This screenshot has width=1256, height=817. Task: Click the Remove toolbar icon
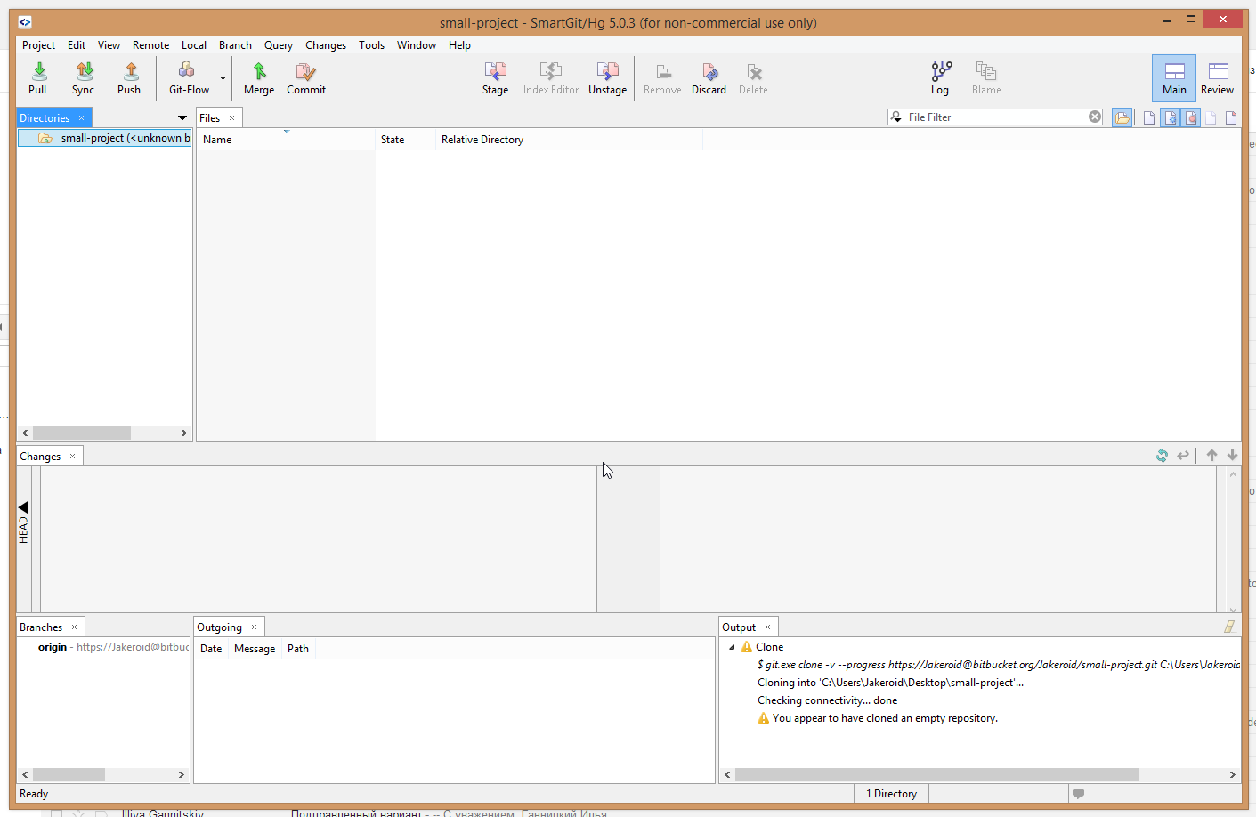pyautogui.click(x=662, y=77)
